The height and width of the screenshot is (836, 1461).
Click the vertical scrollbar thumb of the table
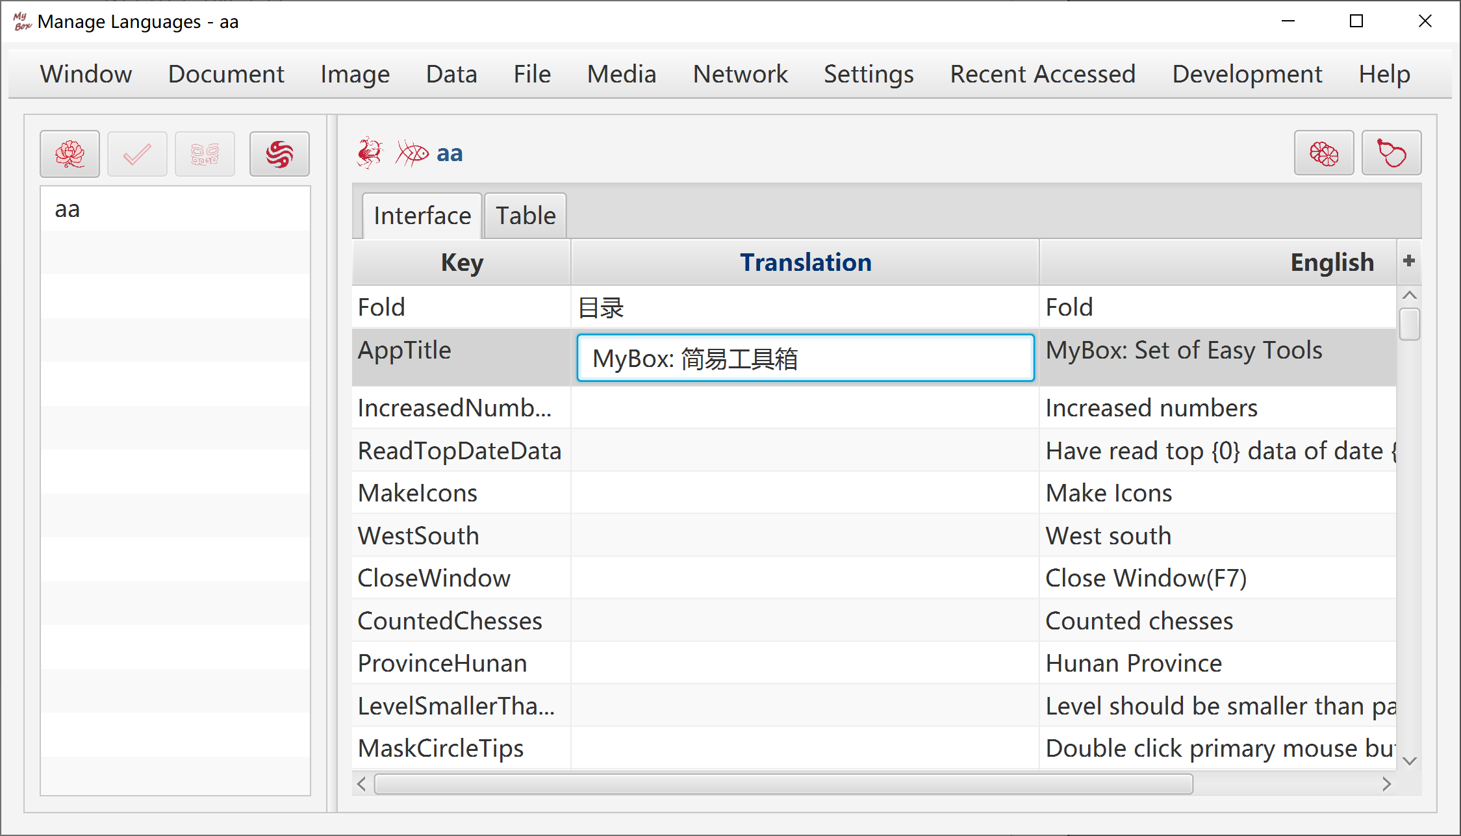1409,324
